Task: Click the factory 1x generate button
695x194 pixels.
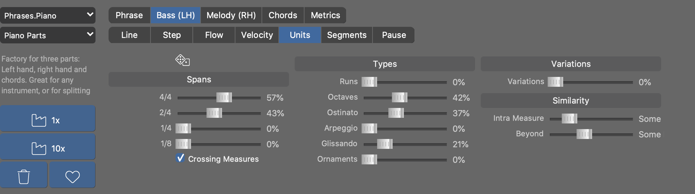Action: click(48, 120)
